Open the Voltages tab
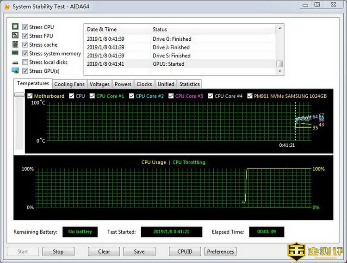Viewport: 347px width, 263px height. click(99, 84)
